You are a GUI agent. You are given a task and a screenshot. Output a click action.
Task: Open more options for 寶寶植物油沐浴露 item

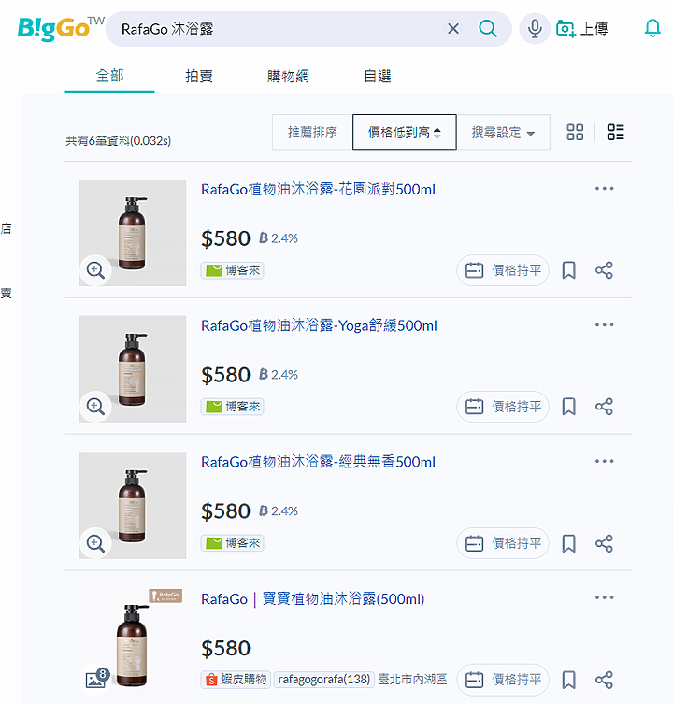tap(605, 597)
